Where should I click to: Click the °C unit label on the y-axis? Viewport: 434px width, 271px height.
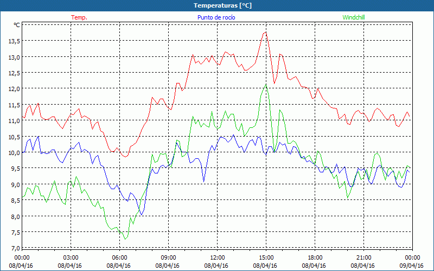(17, 25)
